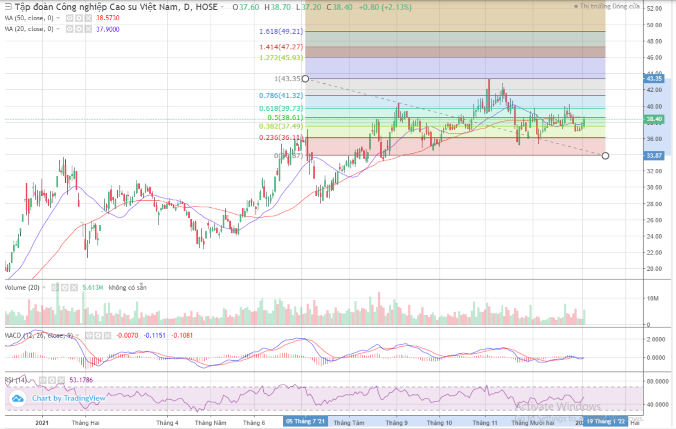Viewport: 676px width, 429px height.
Task: Open the Volume indicator settings gear
Action: [64, 287]
